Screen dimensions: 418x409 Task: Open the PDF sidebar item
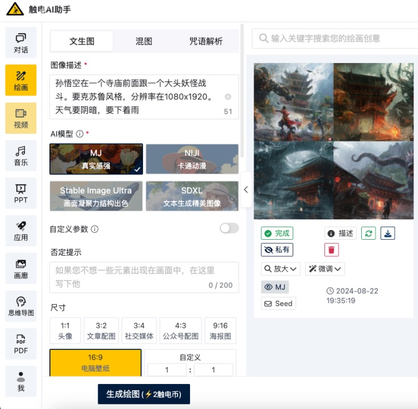pos(21,344)
